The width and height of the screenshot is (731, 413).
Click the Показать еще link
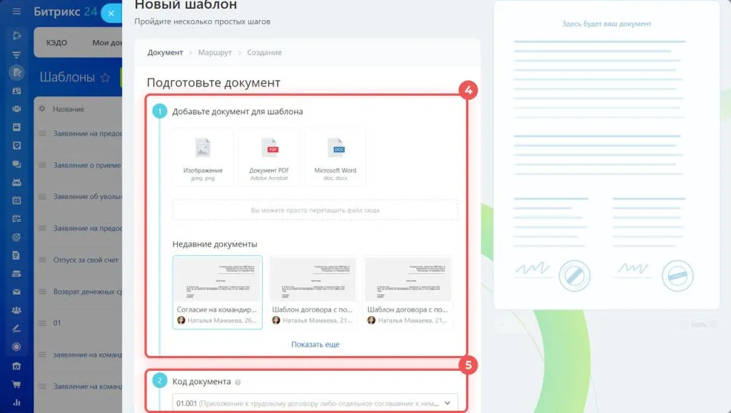click(315, 345)
